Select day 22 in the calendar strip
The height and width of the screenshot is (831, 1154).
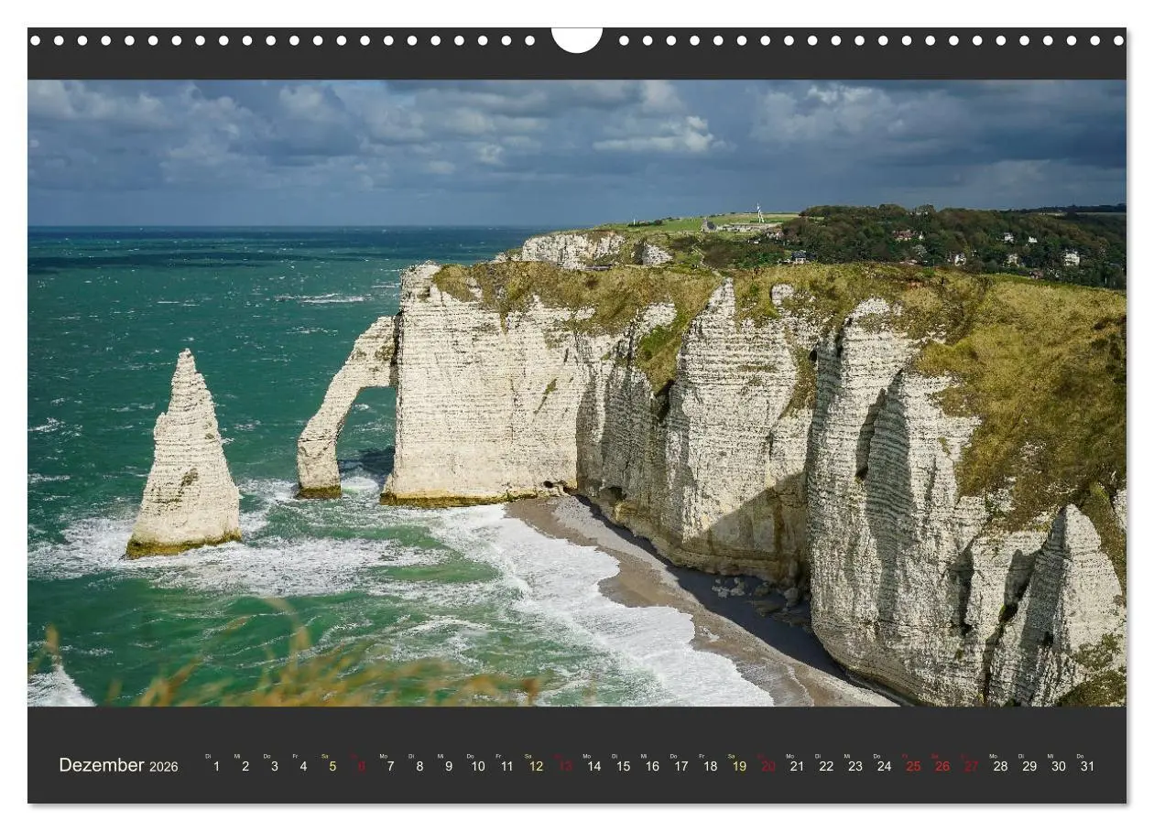click(x=826, y=767)
